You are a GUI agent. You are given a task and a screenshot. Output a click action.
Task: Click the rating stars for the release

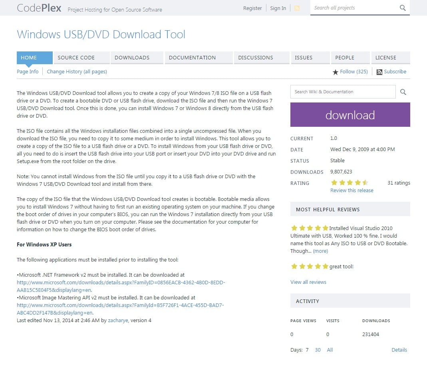pyautogui.click(x=350, y=183)
